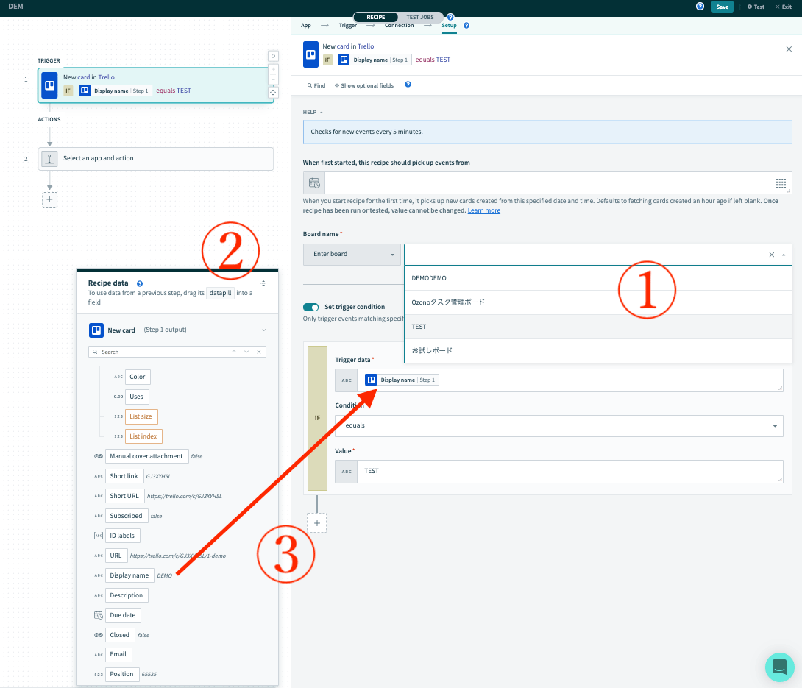Add another trigger condition with plus
The width and height of the screenshot is (802, 688).
tap(317, 523)
